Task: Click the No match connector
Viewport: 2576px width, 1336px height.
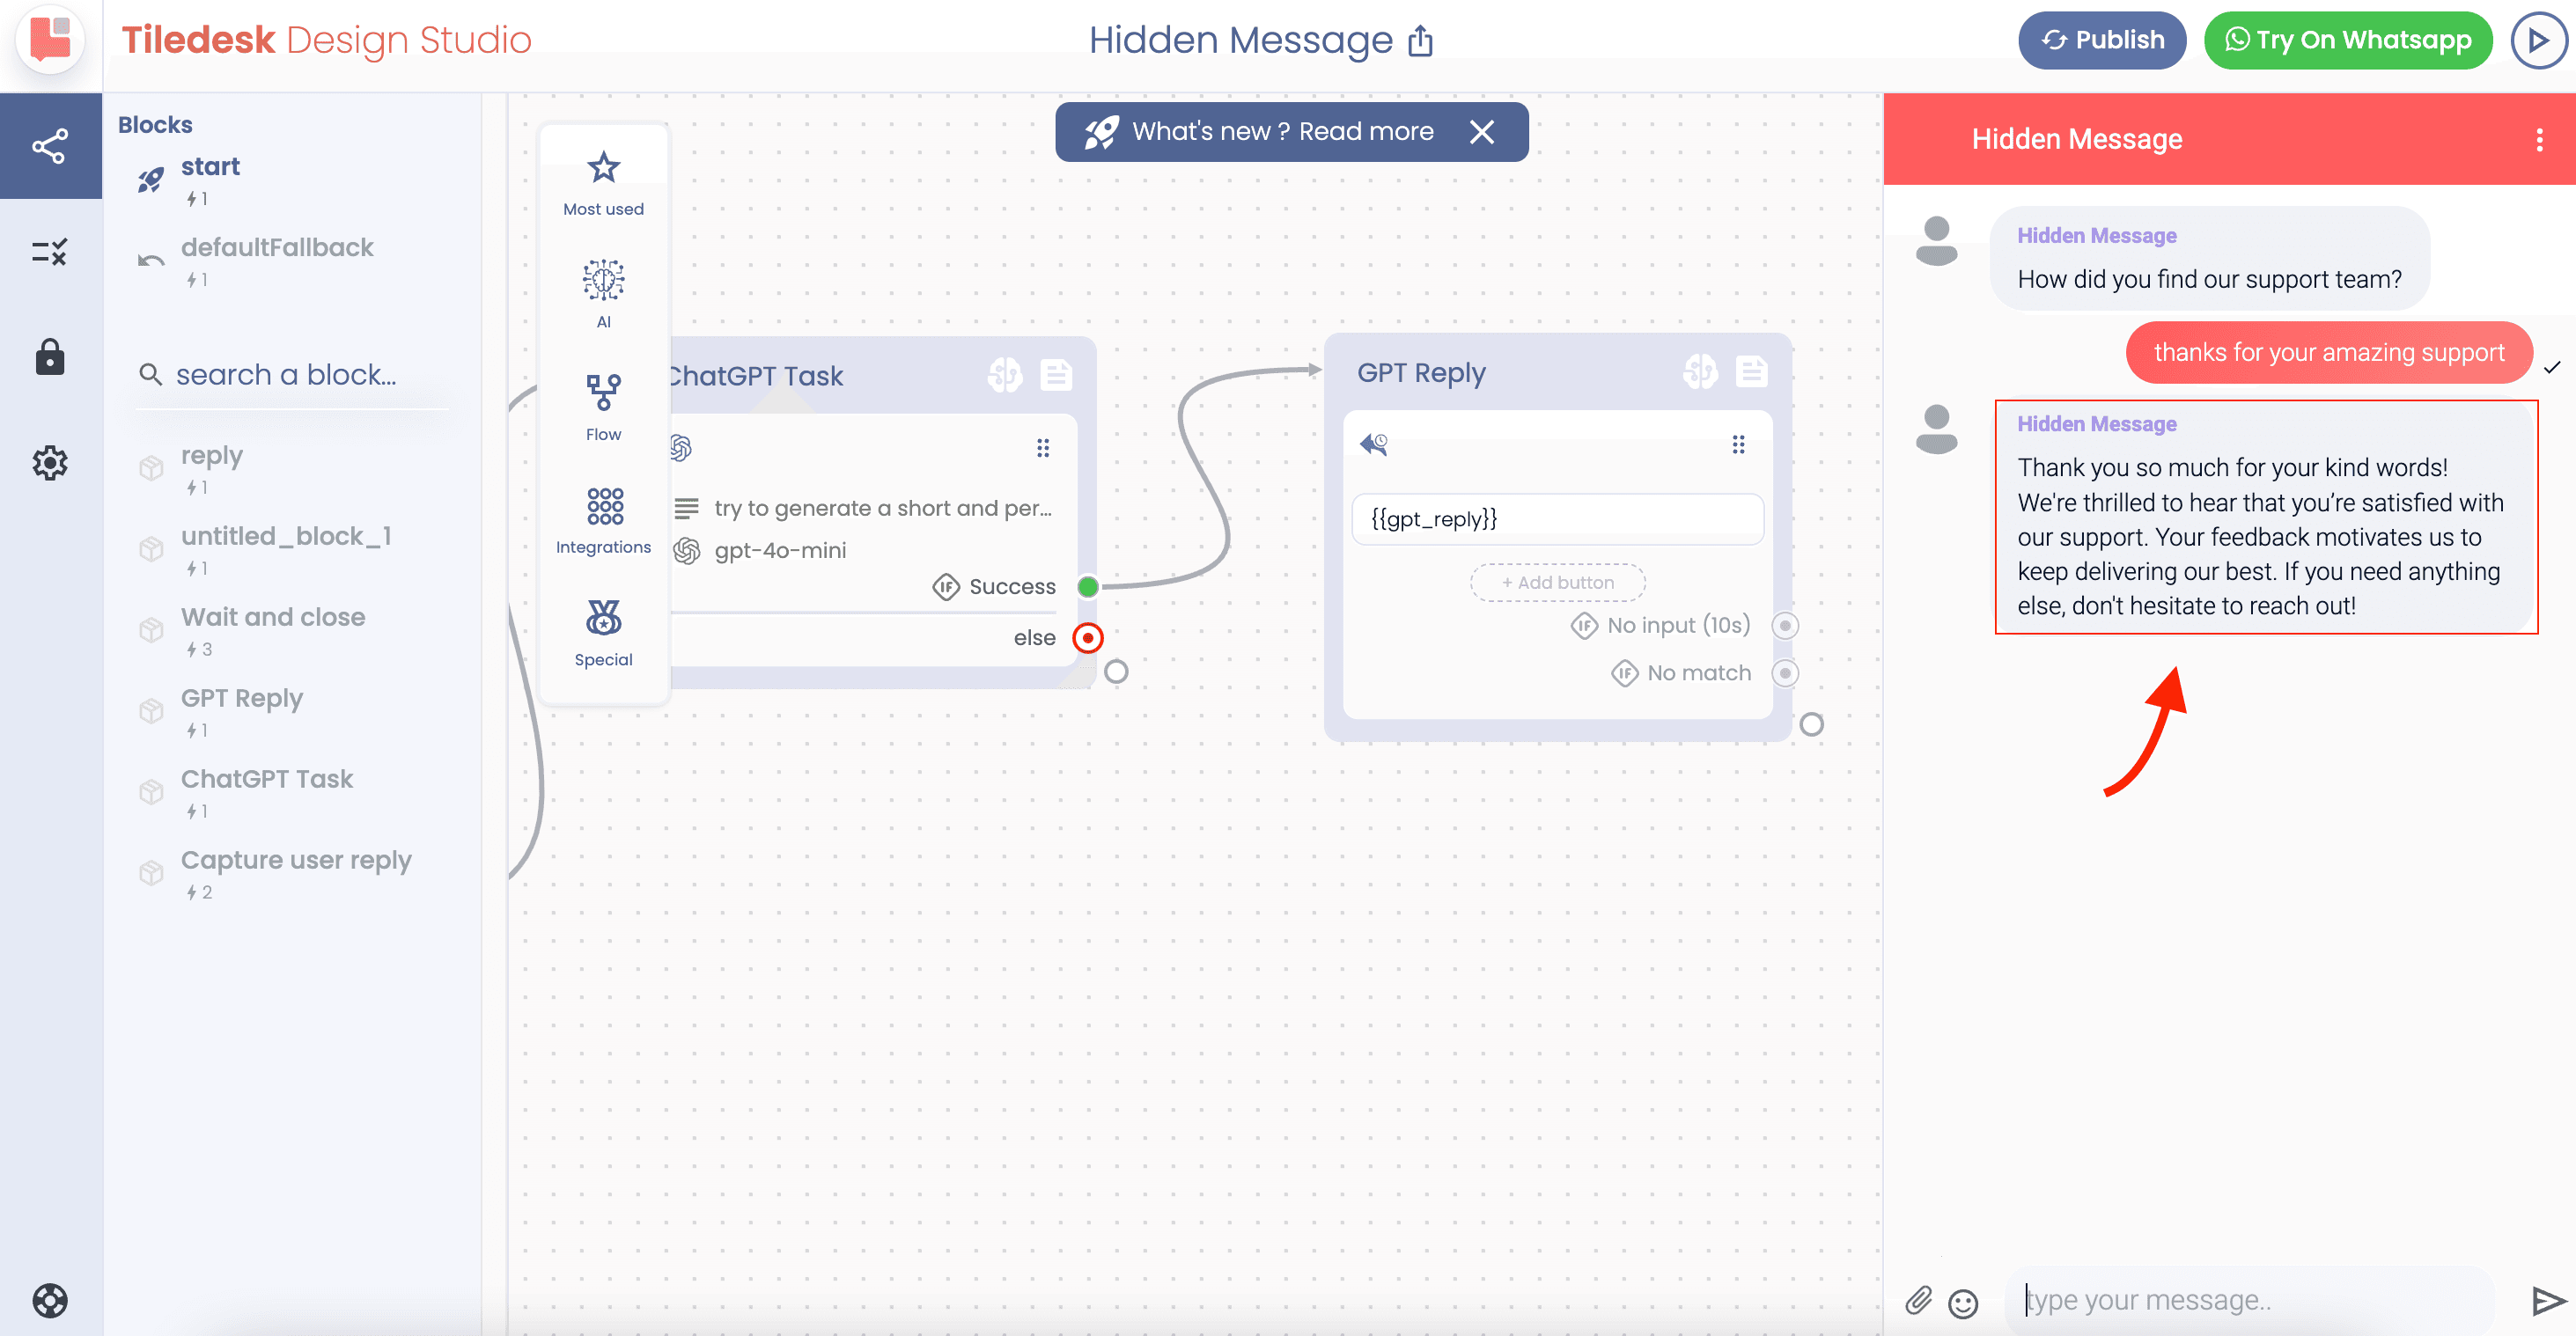Action: [1785, 673]
